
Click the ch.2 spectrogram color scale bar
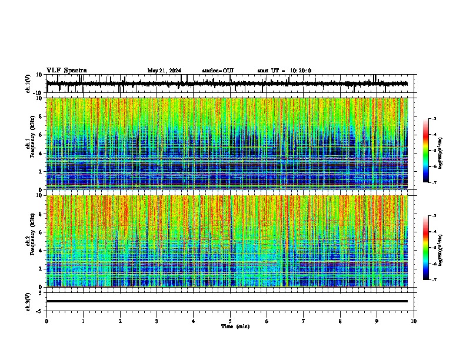tap(426, 248)
